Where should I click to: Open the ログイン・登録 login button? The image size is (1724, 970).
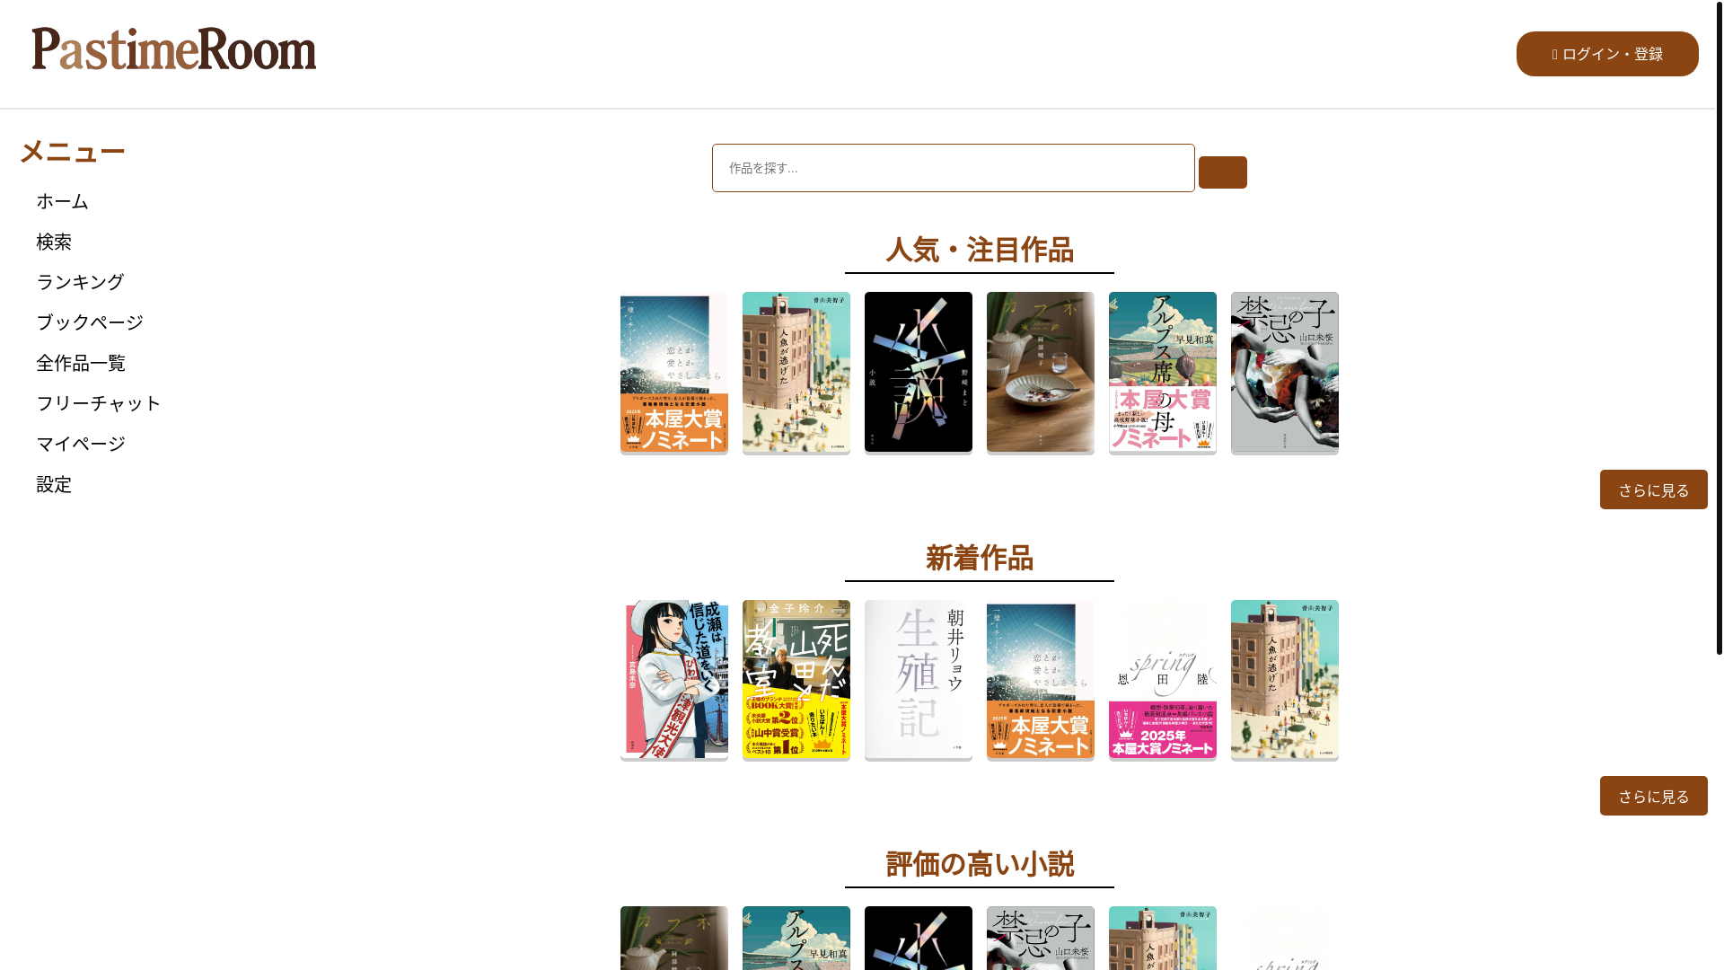(x=1607, y=54)
